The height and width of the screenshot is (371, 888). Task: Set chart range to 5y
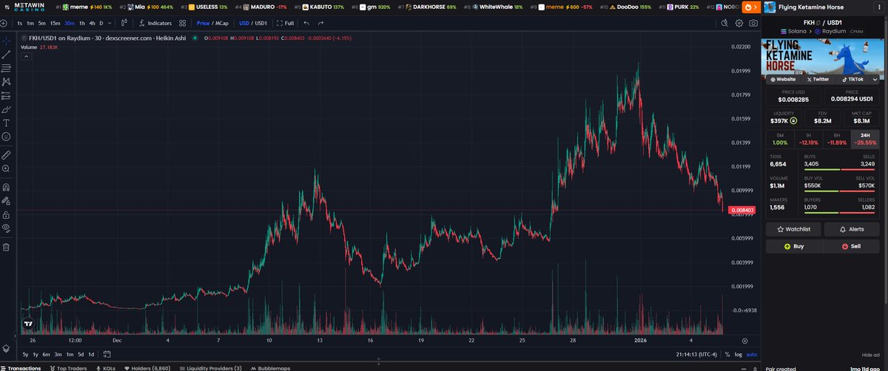26,355
